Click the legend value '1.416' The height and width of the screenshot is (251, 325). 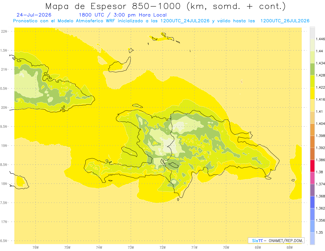pyautogui.click(x=320, y=99)
